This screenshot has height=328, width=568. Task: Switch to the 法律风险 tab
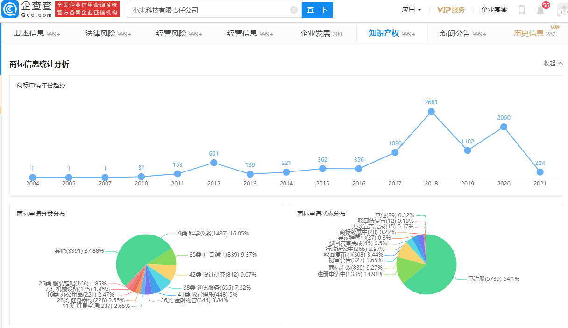click(108, 33)
